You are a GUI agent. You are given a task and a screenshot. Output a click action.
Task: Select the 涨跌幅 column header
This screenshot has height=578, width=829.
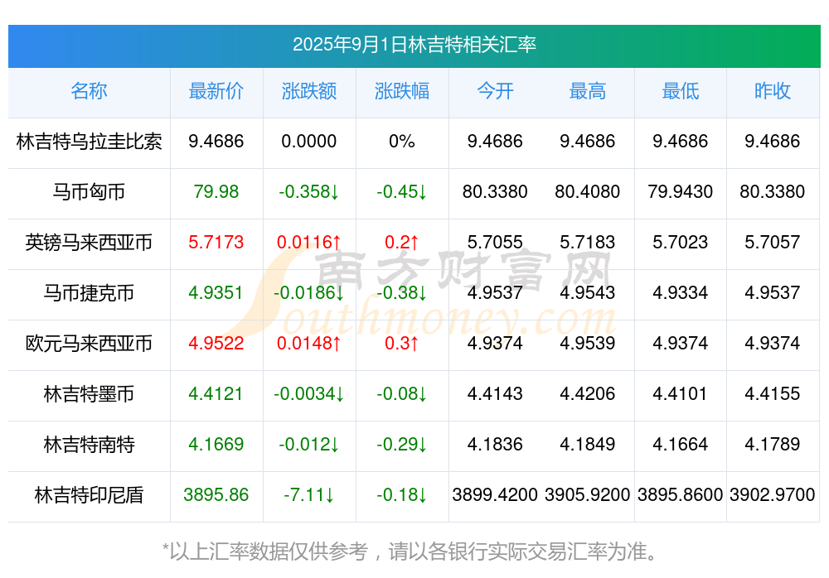[402, 91]
